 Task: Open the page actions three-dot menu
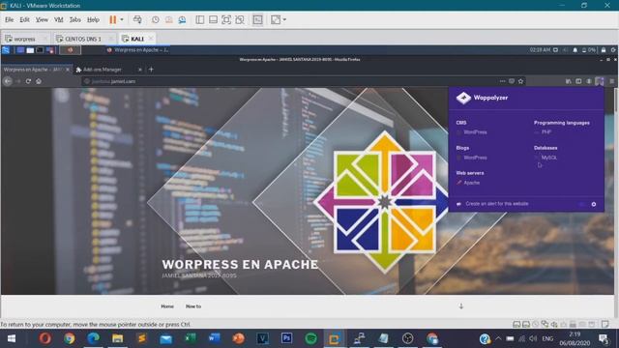click(502, 81)
